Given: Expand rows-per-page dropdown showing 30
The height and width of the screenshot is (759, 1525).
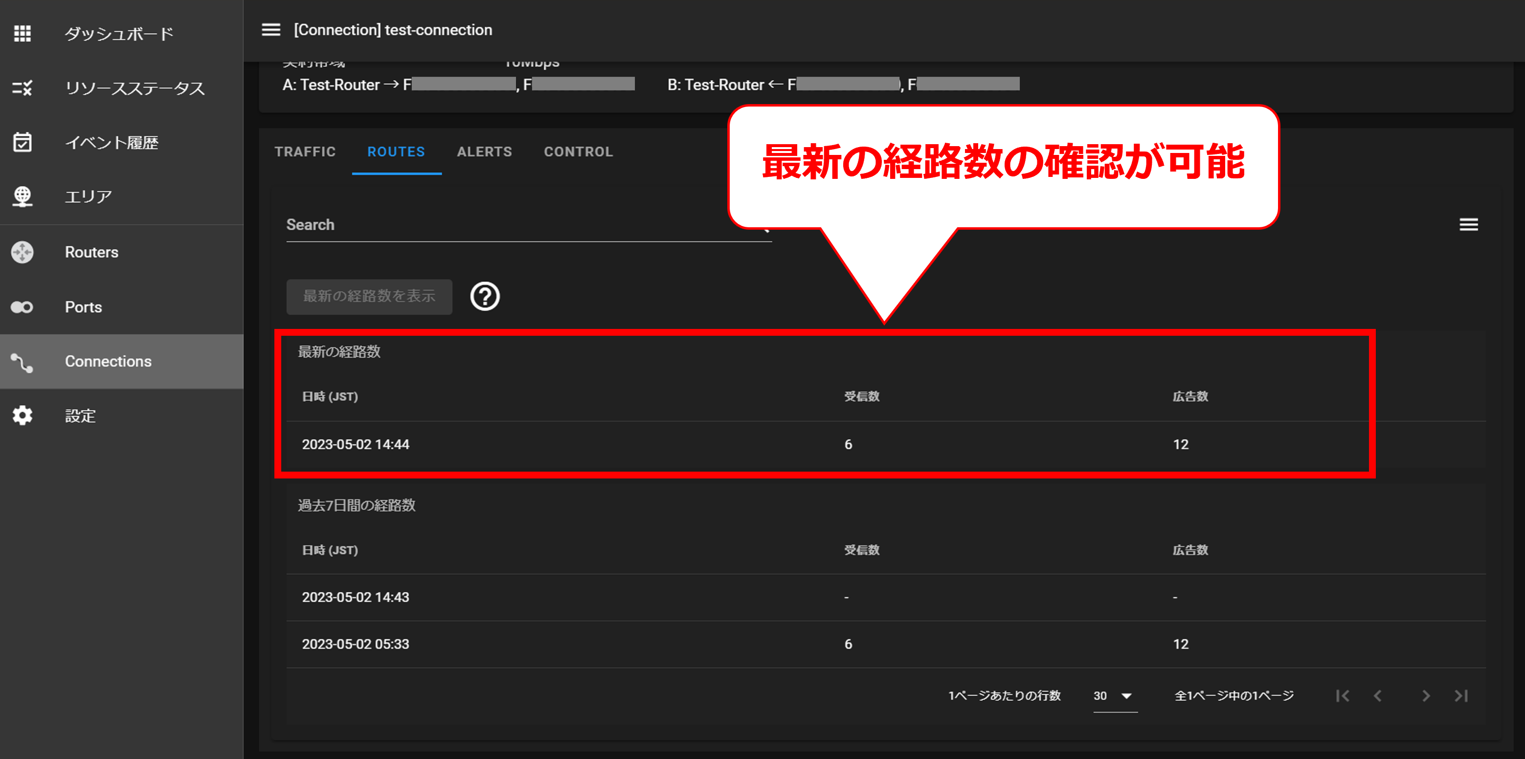Looking at the screenshot, I should 1114,696.
